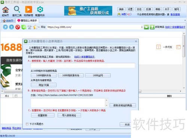This screenshot has height=138, width=187.
Task: Click the Taobao/Tmall search button
Action: pos(44,85)
